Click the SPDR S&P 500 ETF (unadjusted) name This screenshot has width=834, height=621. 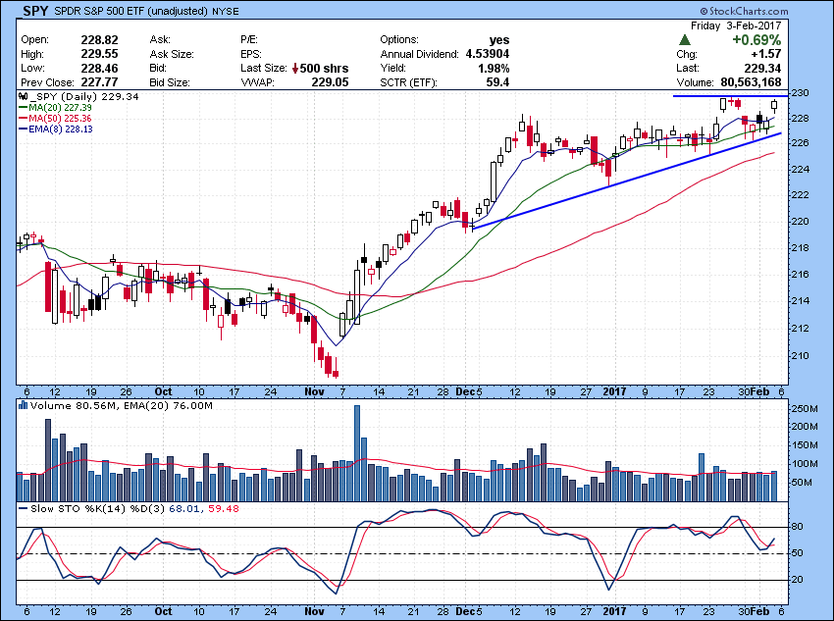pos(130,11)
